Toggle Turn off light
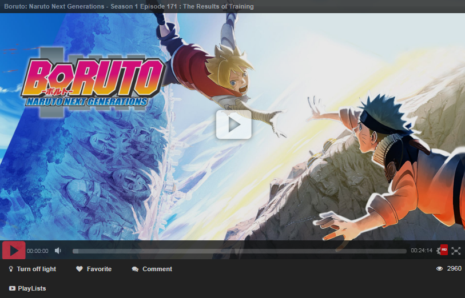465x298 pixels. (x=33, y=269)
